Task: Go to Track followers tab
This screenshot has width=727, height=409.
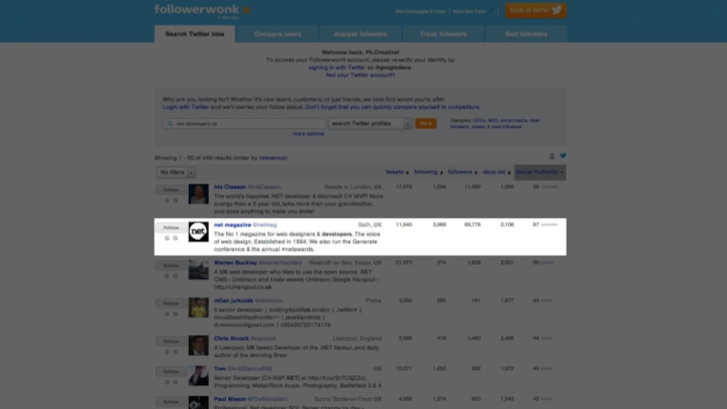Action: pos(443,34)
